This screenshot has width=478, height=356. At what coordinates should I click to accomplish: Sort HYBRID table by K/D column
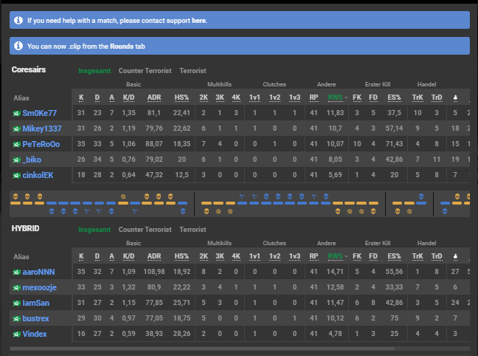click(x=128, y=256)
